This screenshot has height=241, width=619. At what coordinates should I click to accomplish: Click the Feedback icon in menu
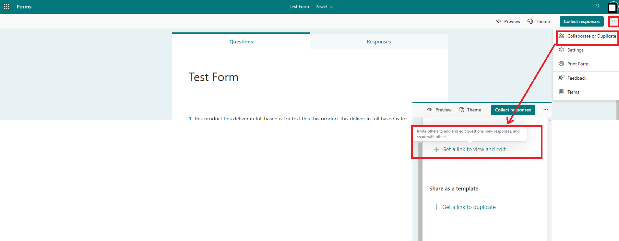pos(561,78)
